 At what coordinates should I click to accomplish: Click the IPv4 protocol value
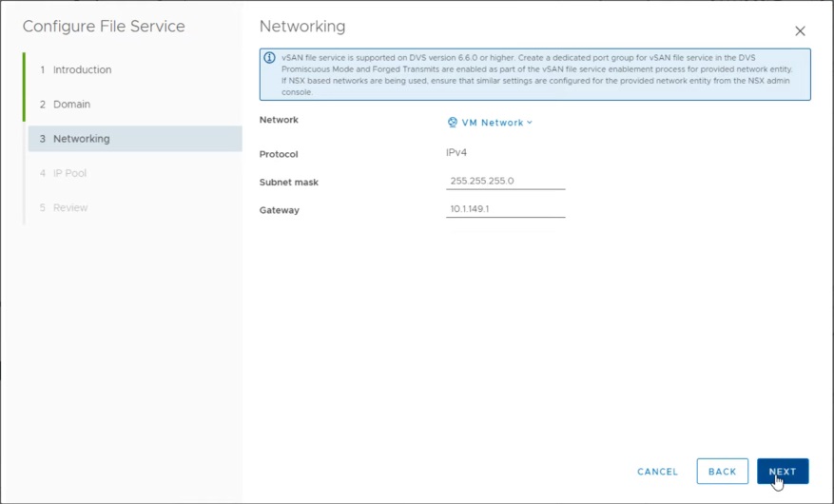click(x=456, y=152)
